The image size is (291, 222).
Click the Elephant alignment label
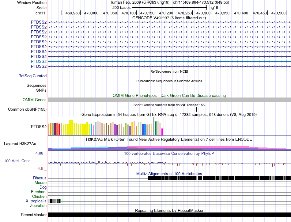[39, 192]
